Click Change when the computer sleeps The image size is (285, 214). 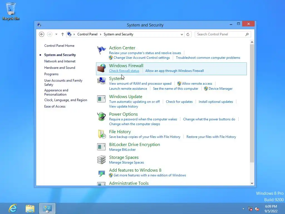pyautogui.click(x=134, y=124)
